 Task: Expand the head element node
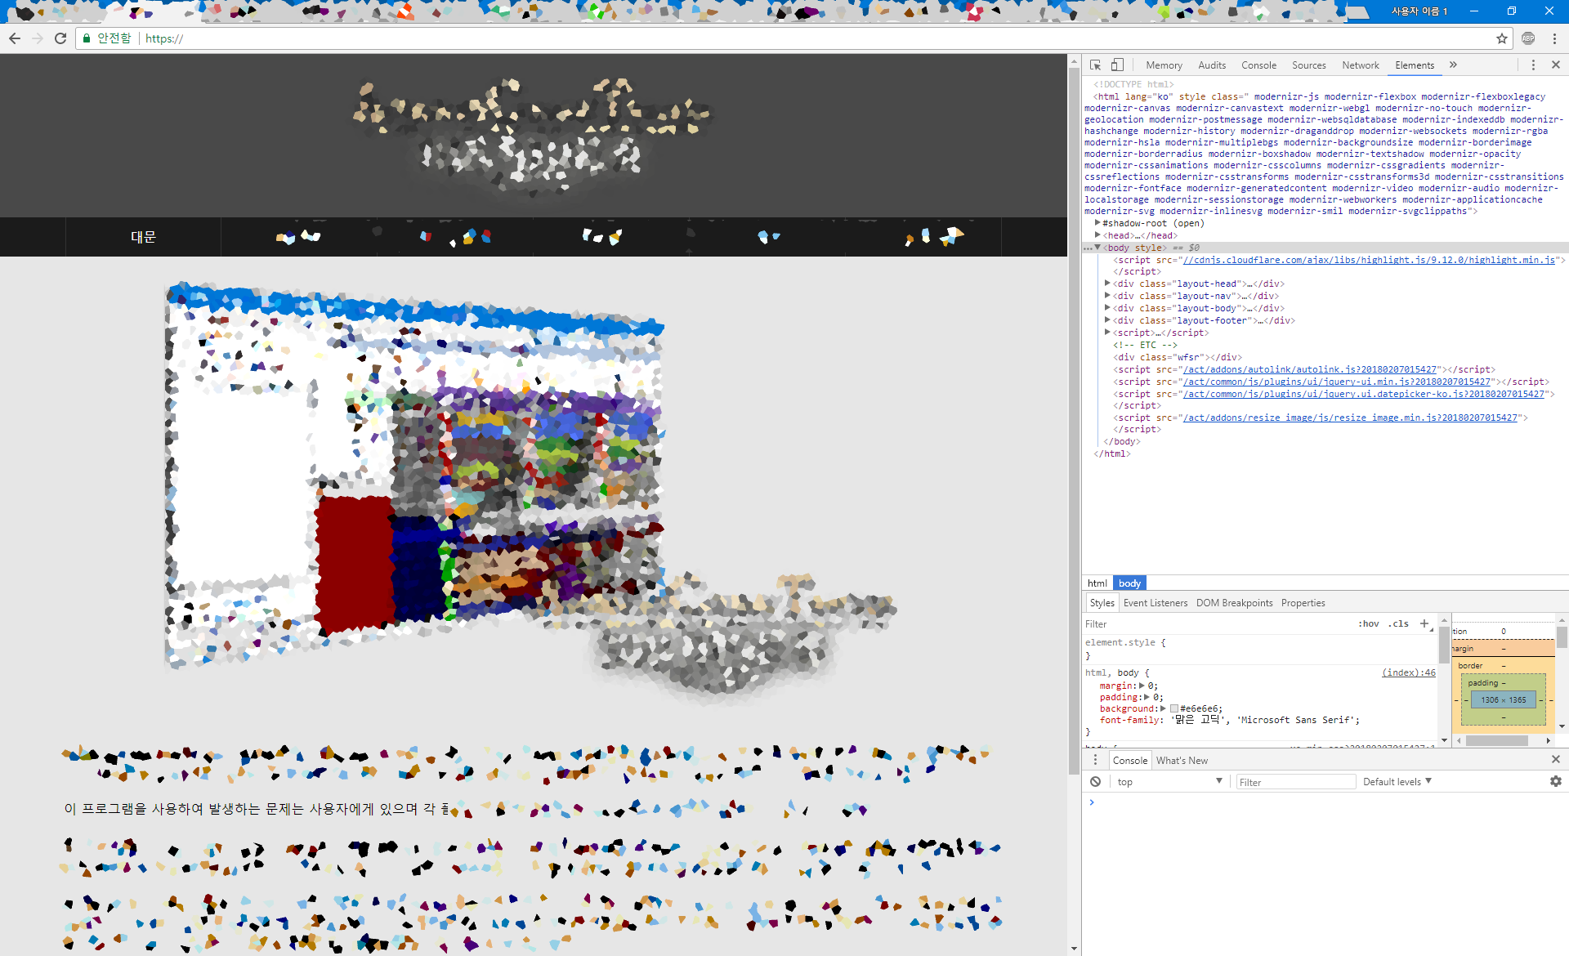pyautogui.click(x=1097, y=235)
